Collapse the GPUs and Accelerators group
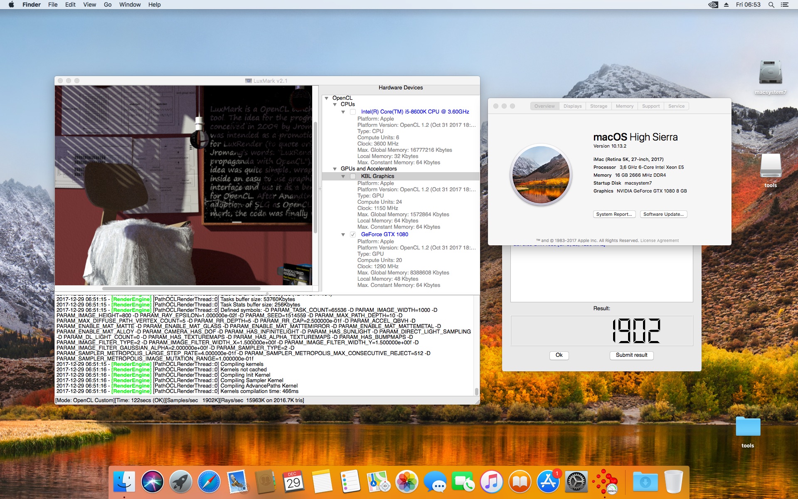The image size is (798, 499). point(335,169)
